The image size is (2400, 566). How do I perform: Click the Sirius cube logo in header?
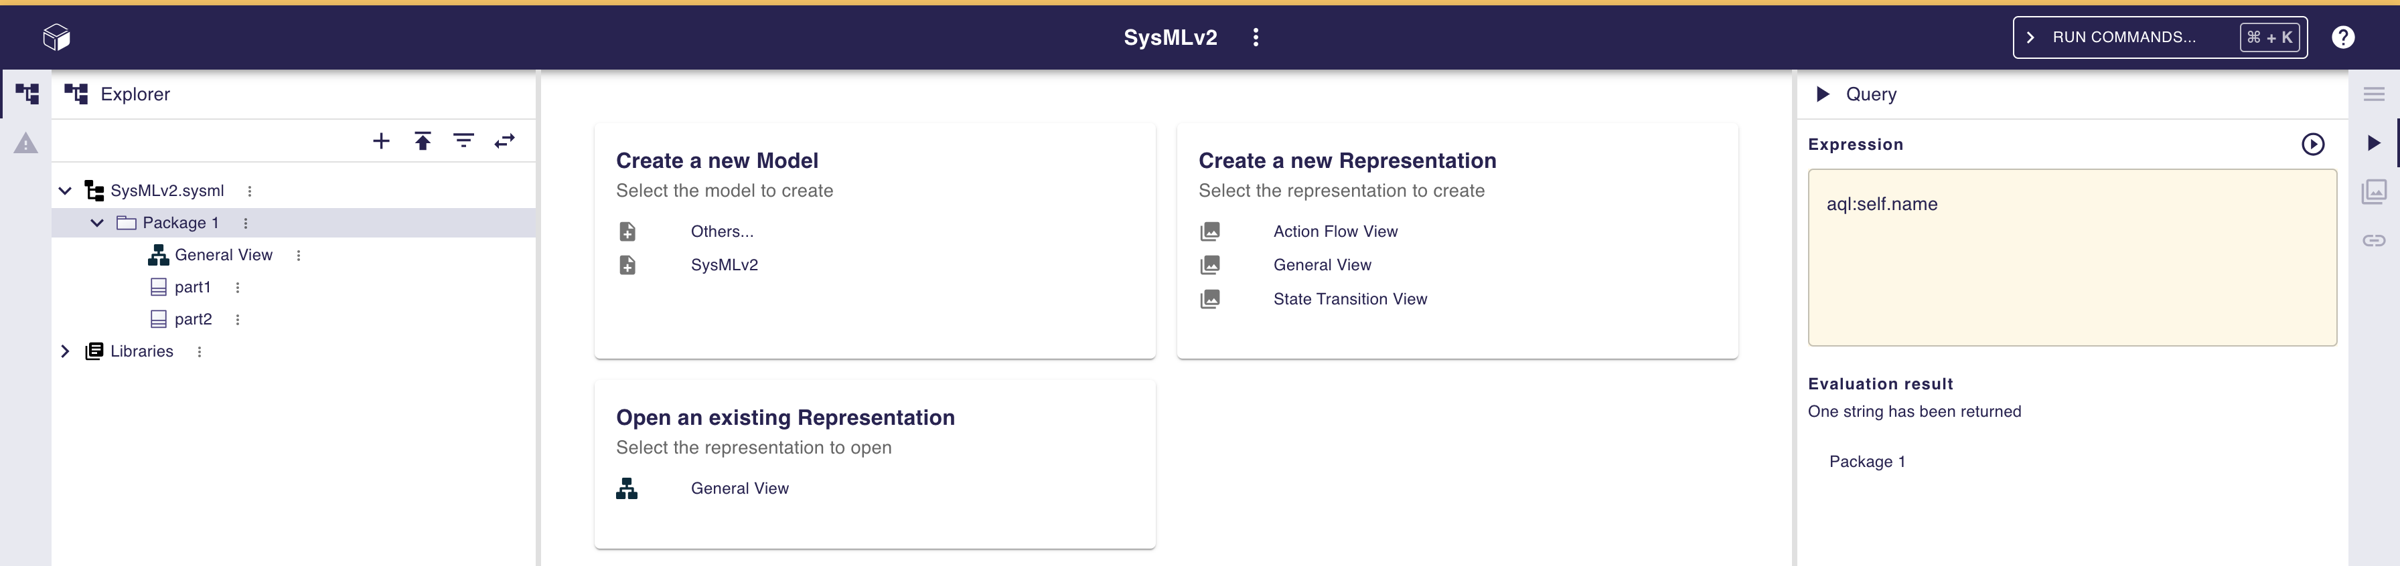click(57, 37)
